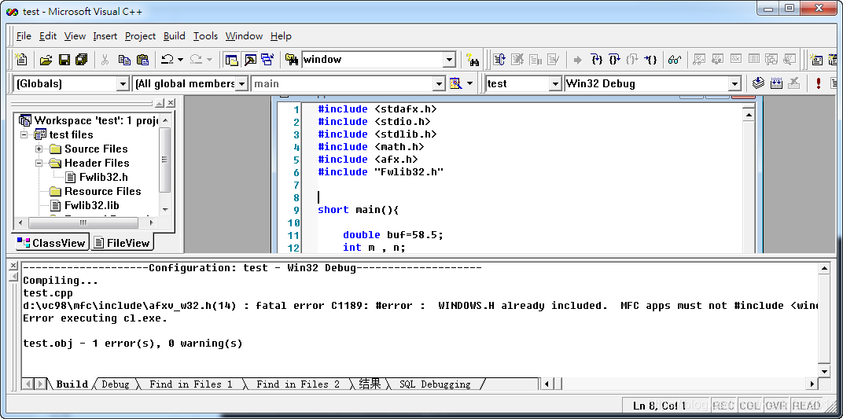Click the Build project icon
The height and width of the screenshot is (419, 843).
[x=776, y=84]
